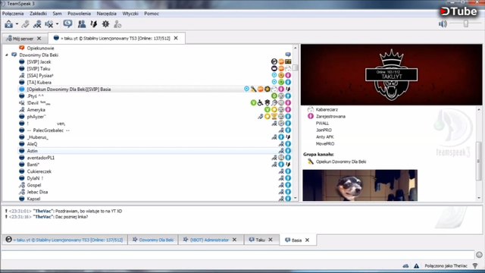
Task: Click microphone-muted status icon beside Ameryka
Action: (x=22, y=110)
